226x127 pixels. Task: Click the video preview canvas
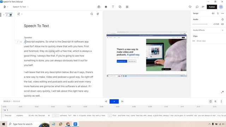147,54
